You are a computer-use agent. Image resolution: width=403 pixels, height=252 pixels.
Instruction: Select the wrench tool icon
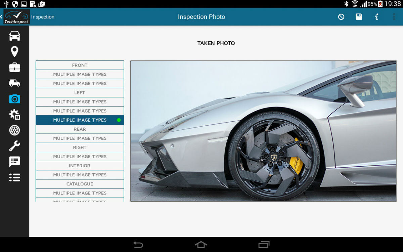click(x=14, y=146)
